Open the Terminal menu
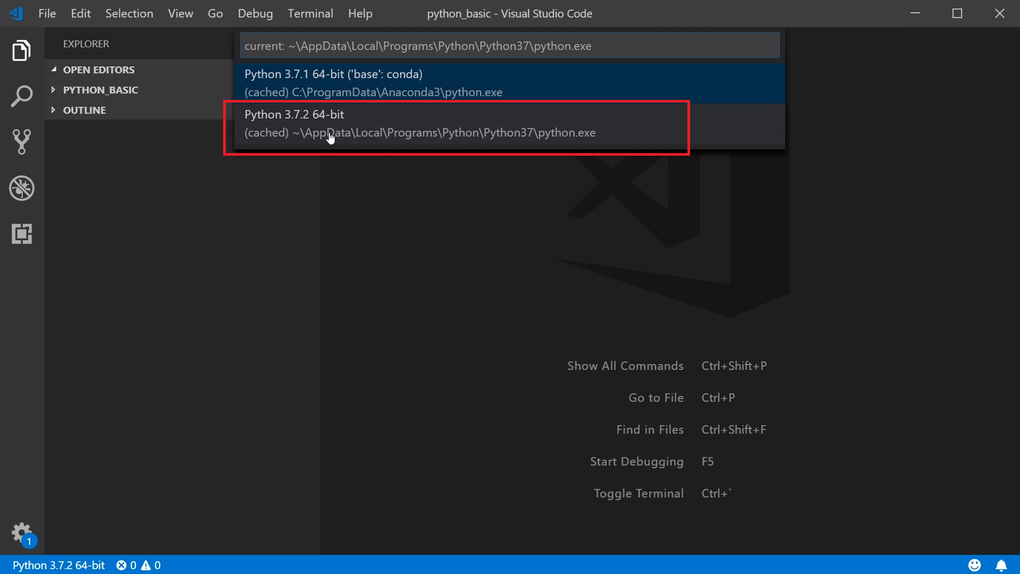The height and width of the screenshot is (574, 1020). point(310,13)
